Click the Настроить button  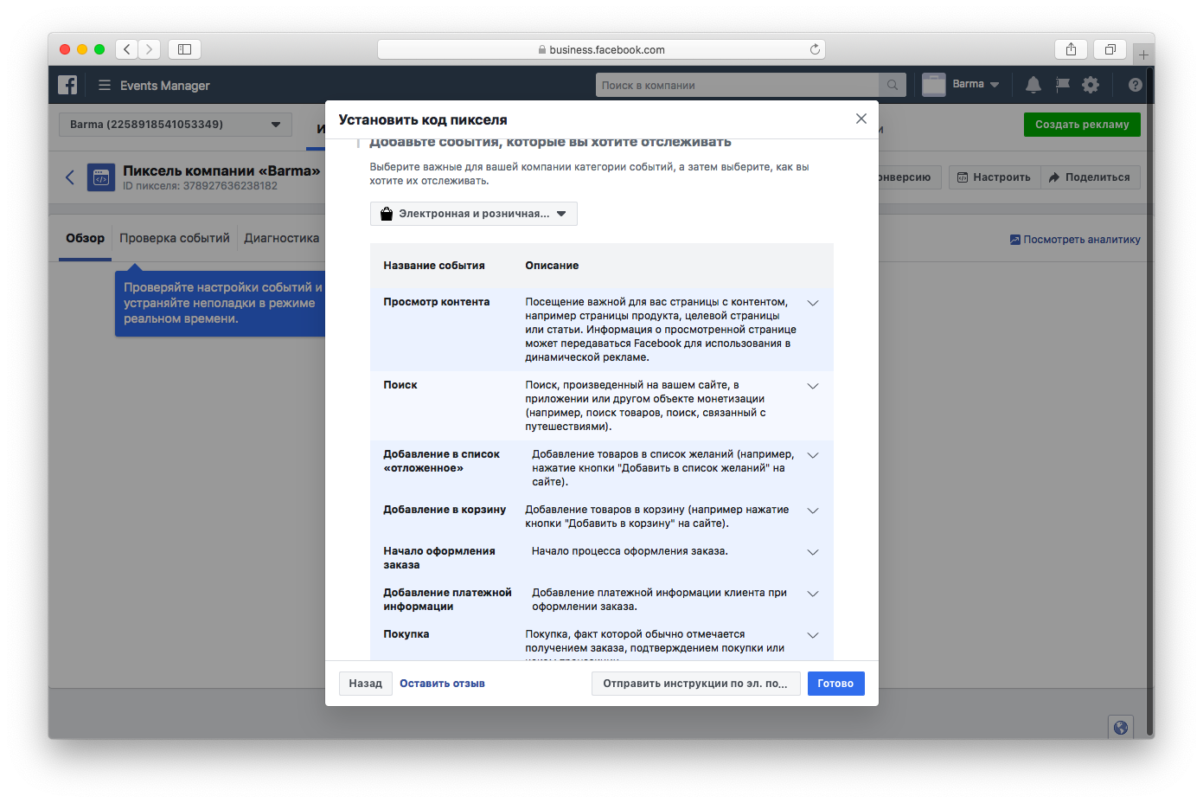995,177
